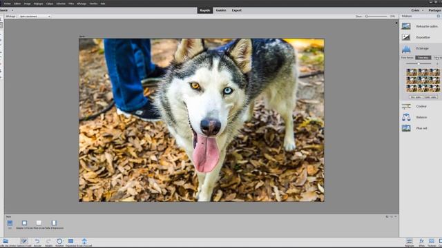The width and height of the screenshot is (442, 248).
Task: Click the Balance scales icon
Action: (x=406, y=117)
